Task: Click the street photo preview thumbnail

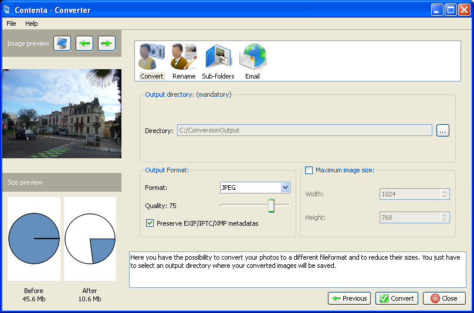Action: point(62,114)
